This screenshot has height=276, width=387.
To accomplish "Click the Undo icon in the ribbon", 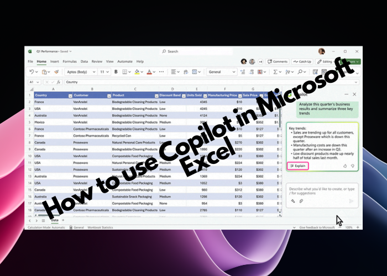I will pyautogui.click(x=32, y=72).
